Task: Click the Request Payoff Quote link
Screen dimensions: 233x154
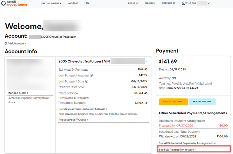Action: (x=73, y=120)
